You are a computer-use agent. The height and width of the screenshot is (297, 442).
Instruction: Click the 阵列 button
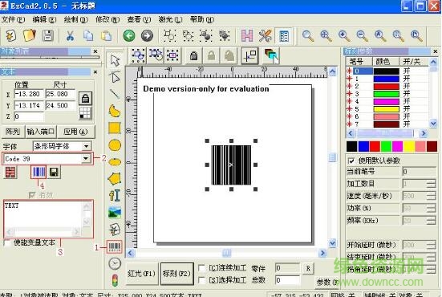click(x=13, y=132)
